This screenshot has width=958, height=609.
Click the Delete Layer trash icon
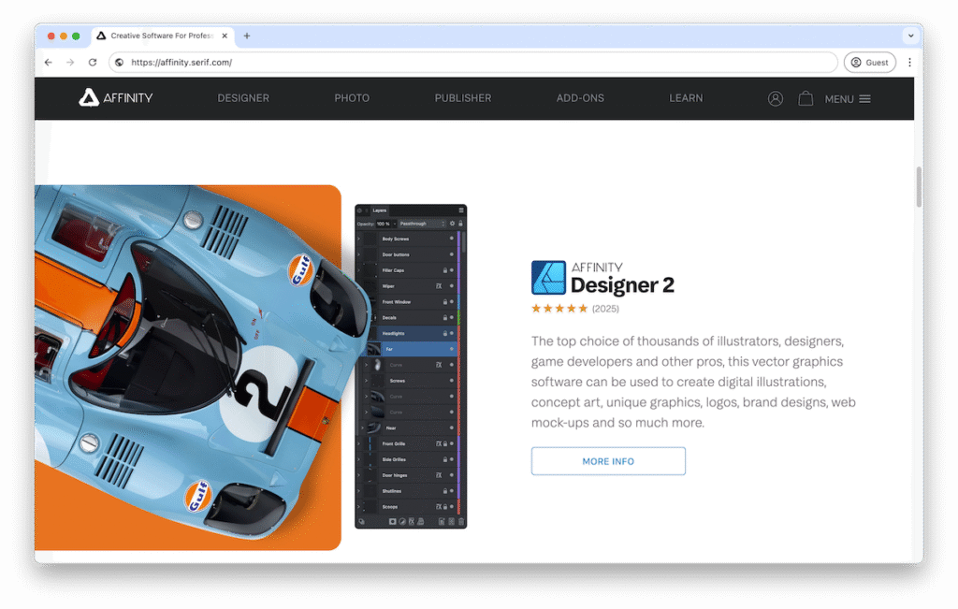pos(461,522)
